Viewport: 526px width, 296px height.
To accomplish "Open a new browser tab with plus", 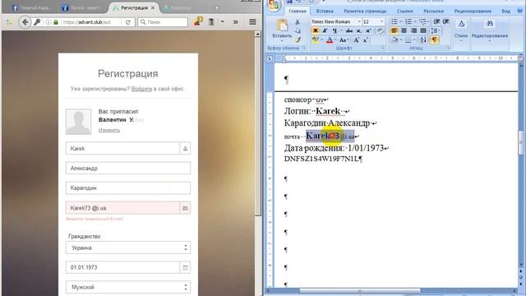I will (x=217, y=7).
